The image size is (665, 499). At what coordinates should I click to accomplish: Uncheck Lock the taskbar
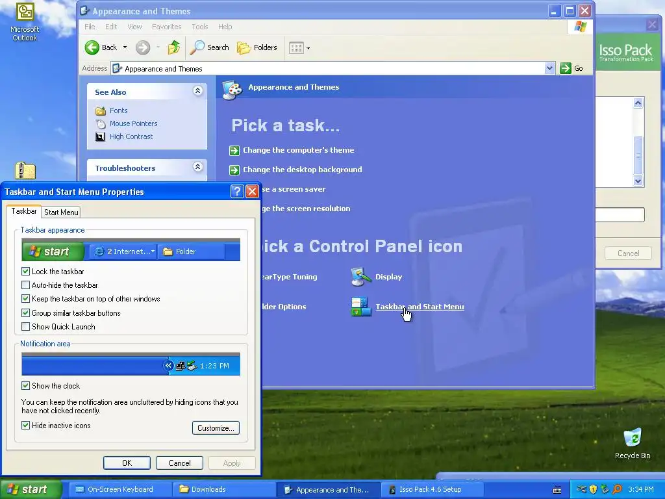point(25,272)
